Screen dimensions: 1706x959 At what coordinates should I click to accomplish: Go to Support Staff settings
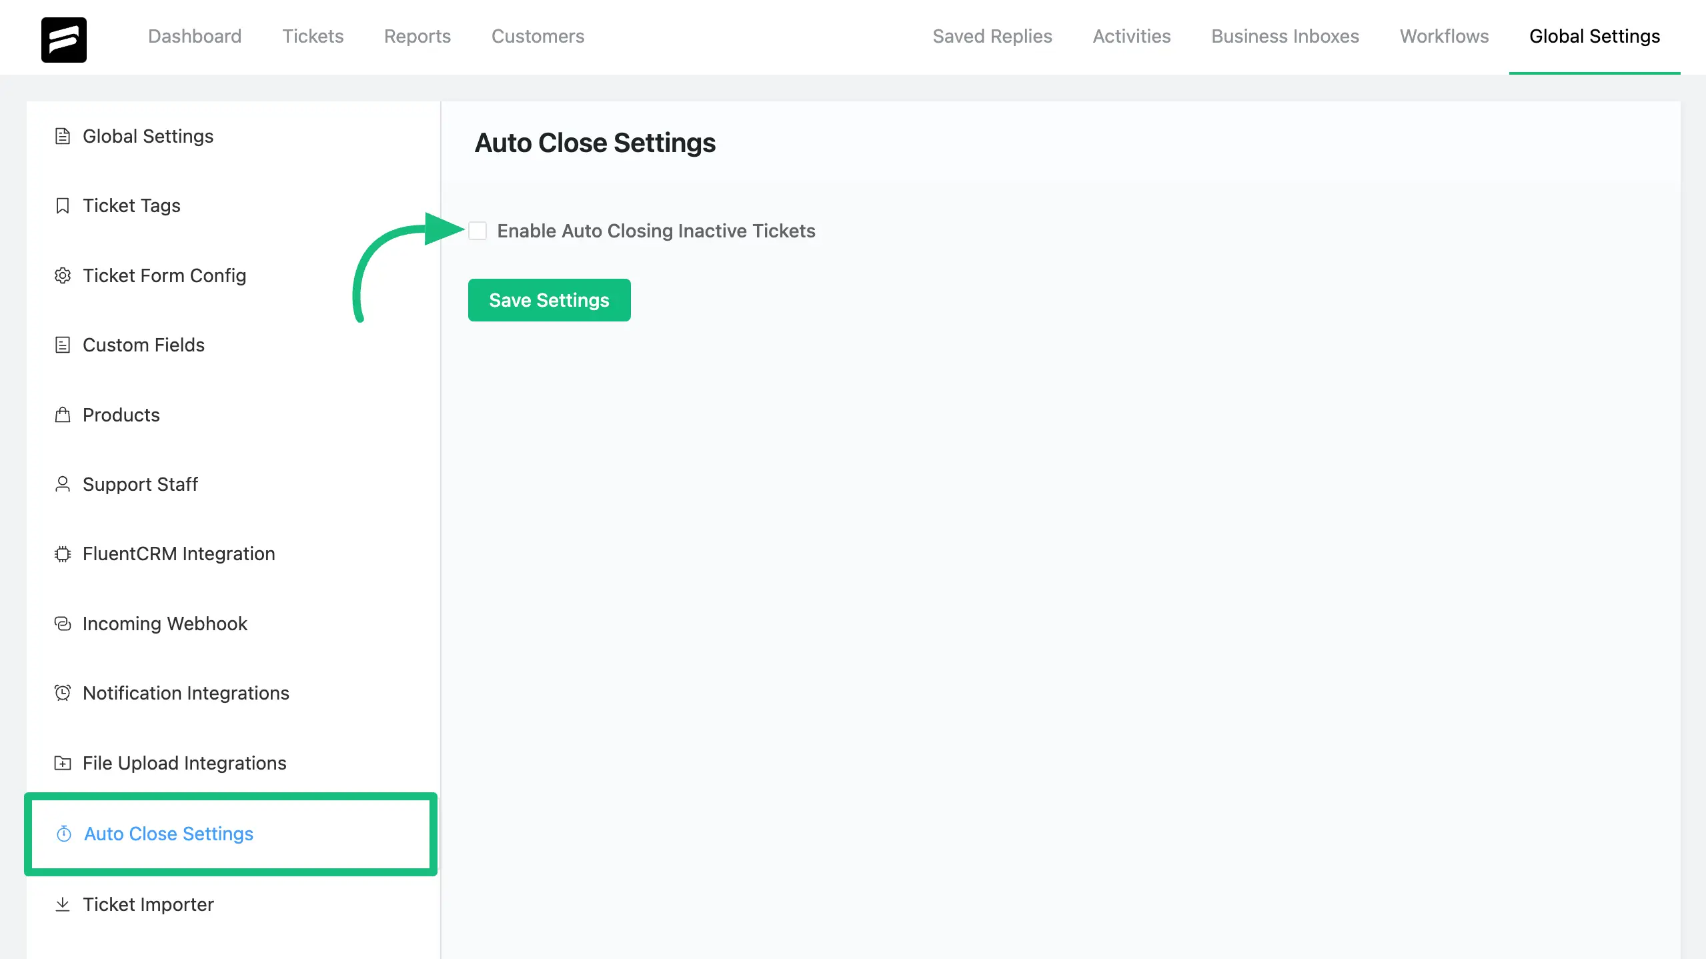coord(233,484)
